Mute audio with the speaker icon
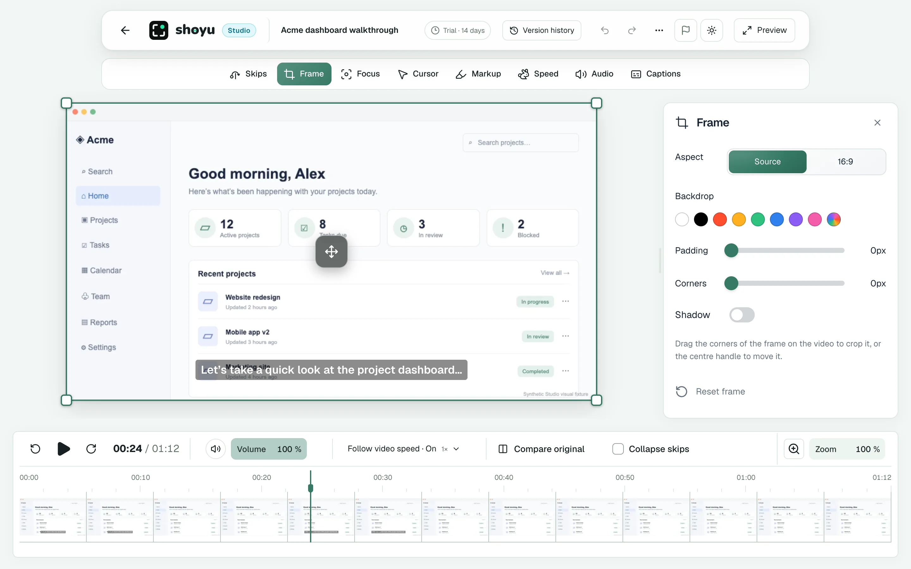The width and height of the screenshot is (911, 569). pyautogui.click(x=216, y=449)
